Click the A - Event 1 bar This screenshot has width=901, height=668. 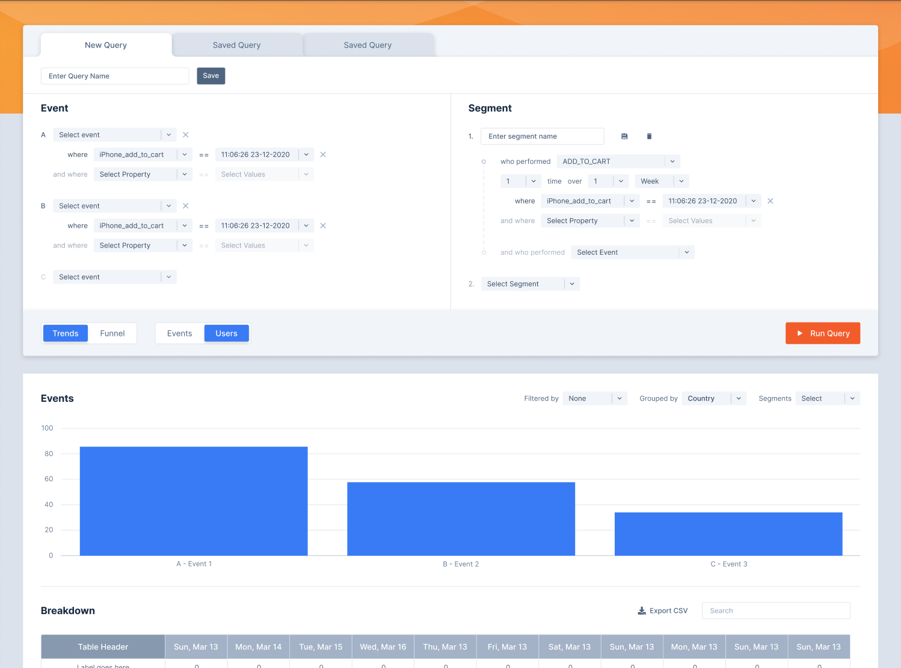click(194, 501)
